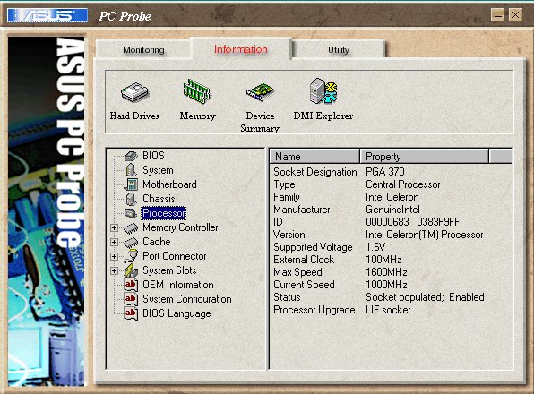Screen dimensions: 534x394
Task: Switch to the Monitoring tab
Action: click(x=143, y=49)
